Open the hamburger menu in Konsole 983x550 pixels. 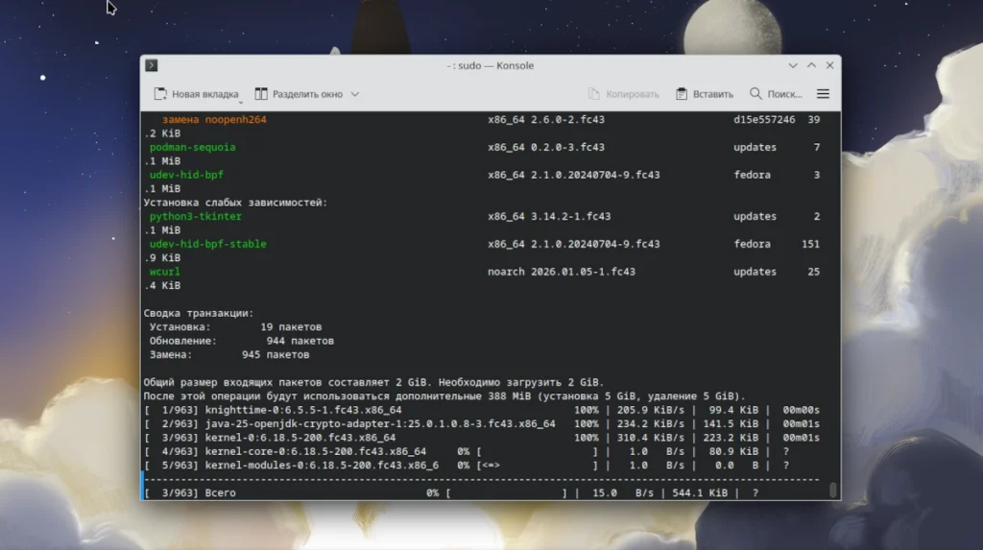point(823,94)
